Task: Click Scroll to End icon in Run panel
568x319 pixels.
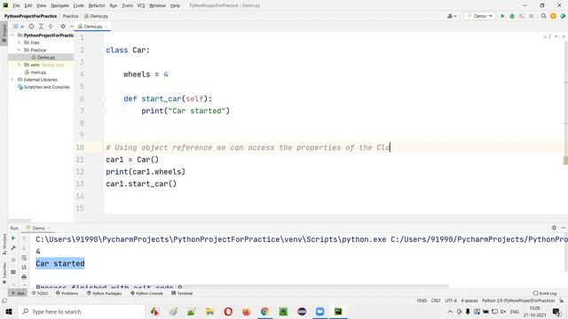Action: [x=24, y=267]
